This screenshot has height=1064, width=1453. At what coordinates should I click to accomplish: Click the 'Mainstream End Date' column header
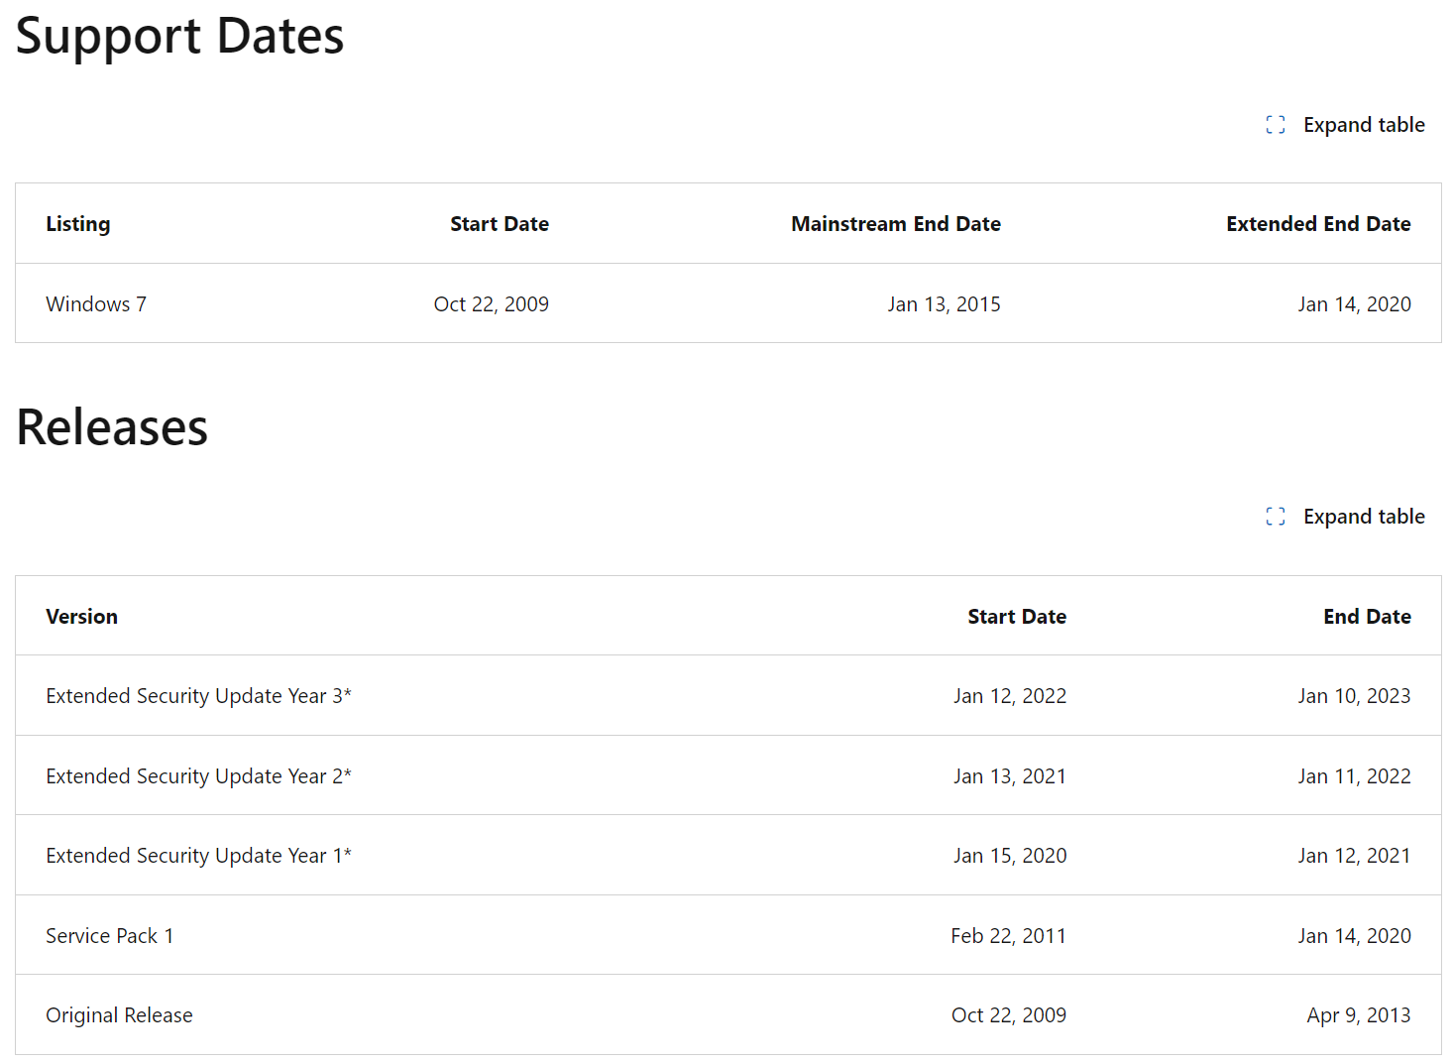pyautogui.click(x=896, y=224)
